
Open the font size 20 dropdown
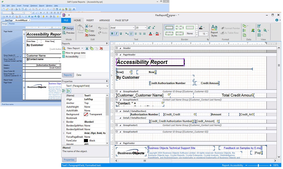146,28
